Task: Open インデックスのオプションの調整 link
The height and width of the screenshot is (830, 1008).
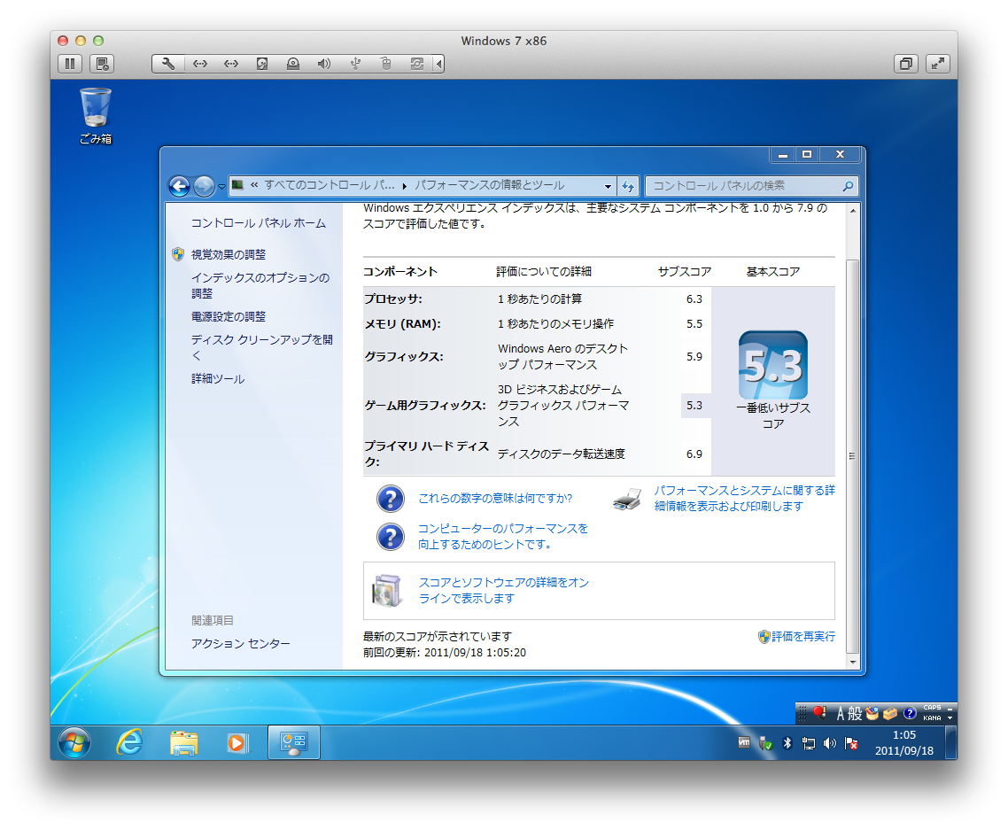Action: [260, 285]
